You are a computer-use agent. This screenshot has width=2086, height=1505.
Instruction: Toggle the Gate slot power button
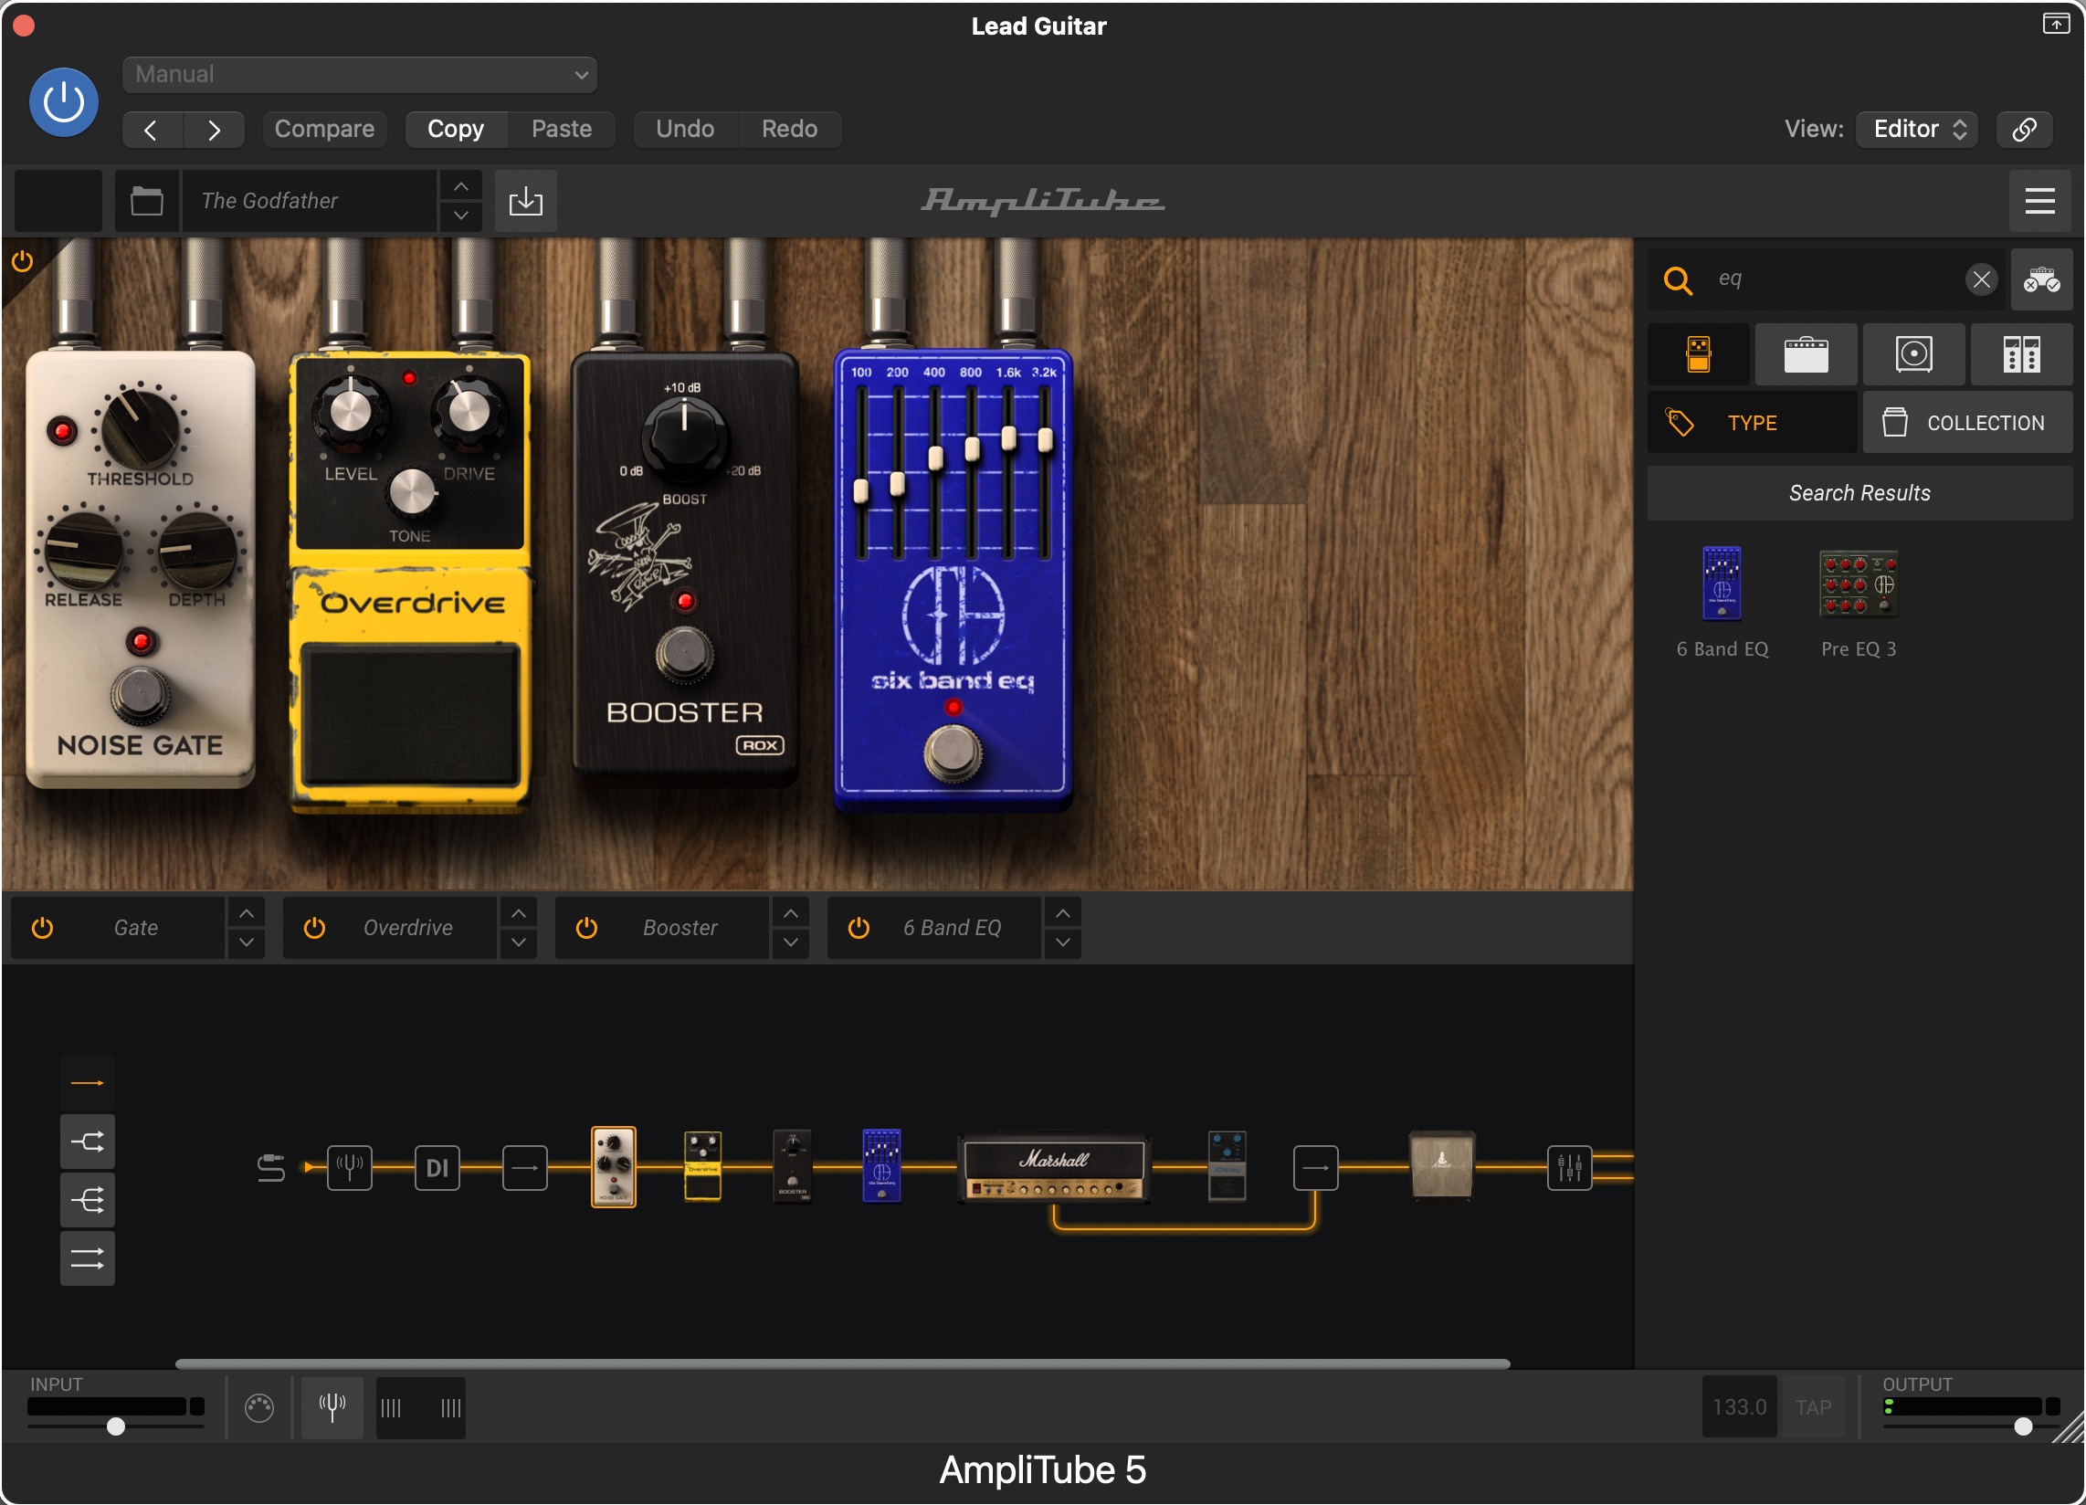[x=42, y=928]
